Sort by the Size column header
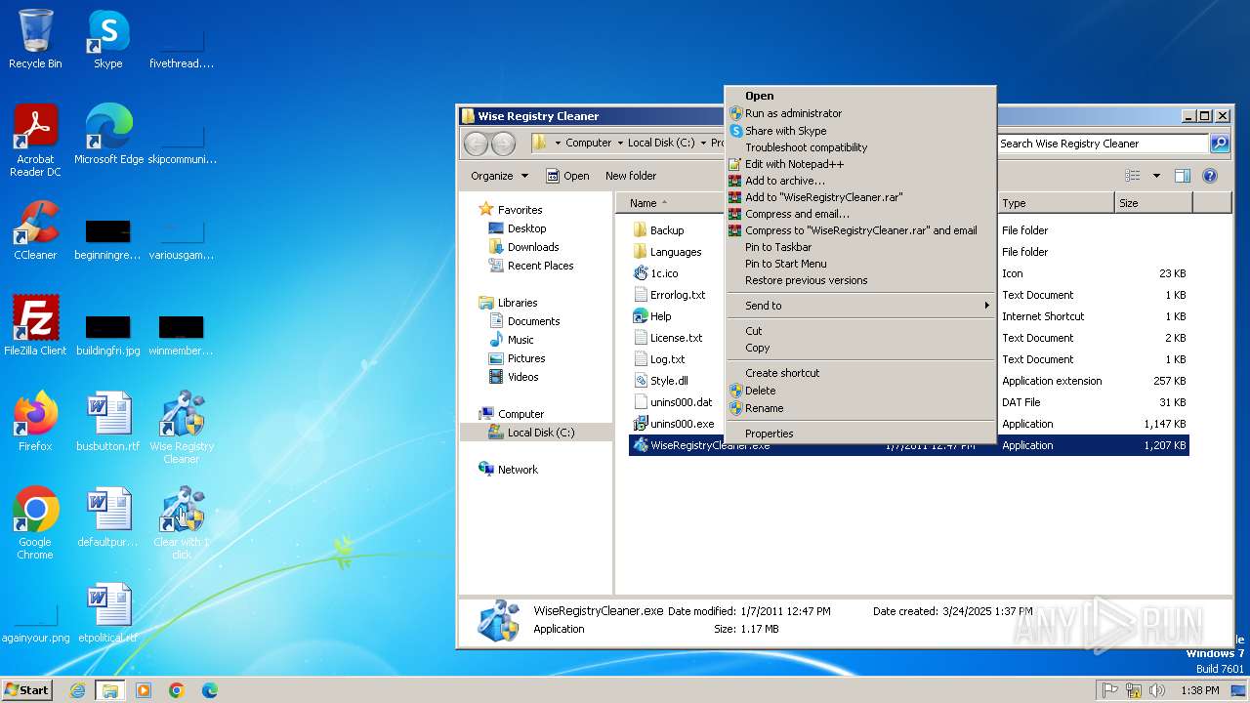This screenshot has width=1250, height=703. pos(1153,203)
